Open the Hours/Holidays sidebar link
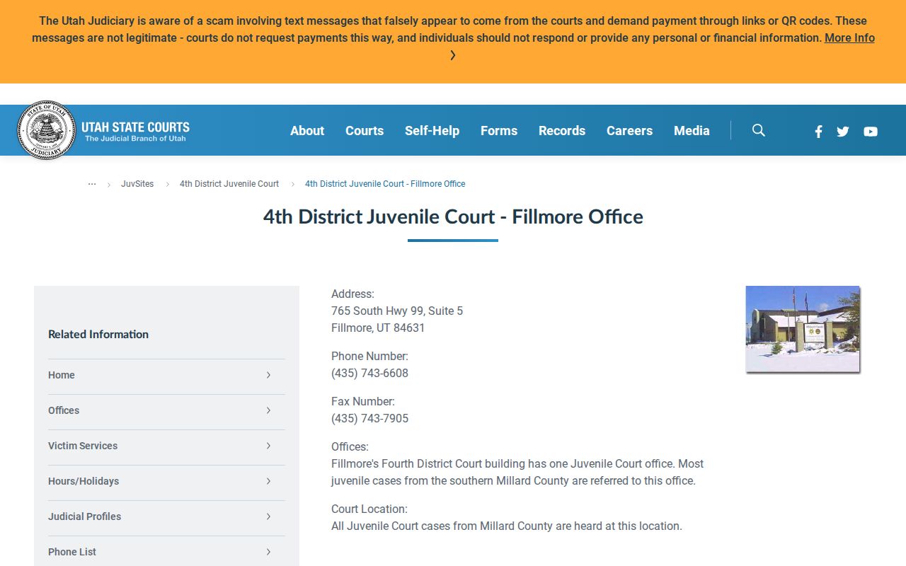The height and width of the screenshot is (566, 906). click(x=84, y=481)
